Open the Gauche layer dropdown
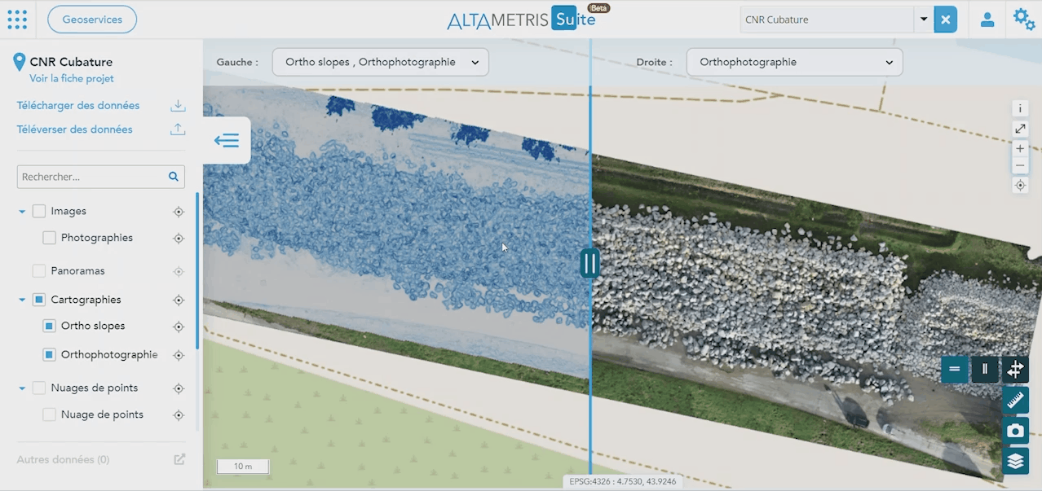1042x491 pixels. click(x=380, y=62)
